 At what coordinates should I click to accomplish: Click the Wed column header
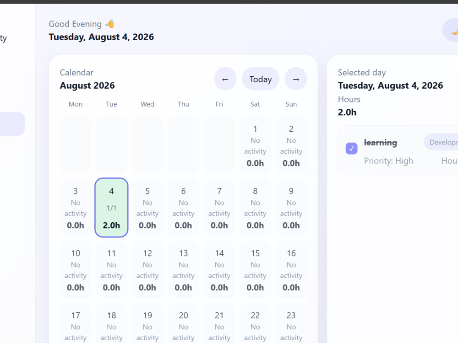tap(147, 104)
